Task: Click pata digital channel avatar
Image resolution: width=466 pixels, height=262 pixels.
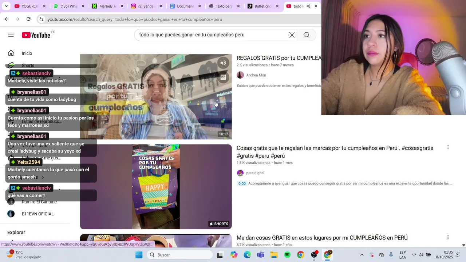Action: tap(240, 173)
